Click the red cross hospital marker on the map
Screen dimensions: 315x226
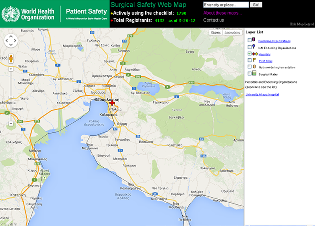point(112,103)
